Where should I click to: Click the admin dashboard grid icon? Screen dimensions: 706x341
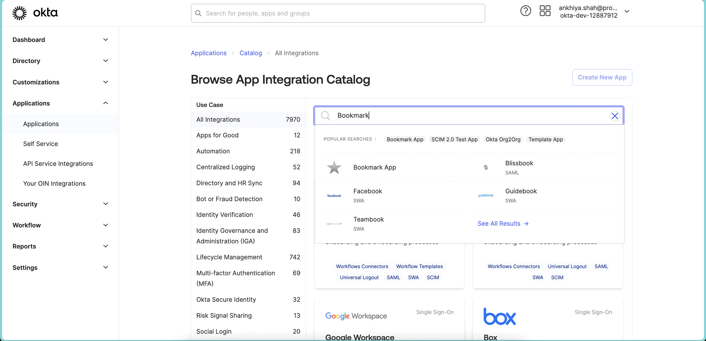point(545,11)
